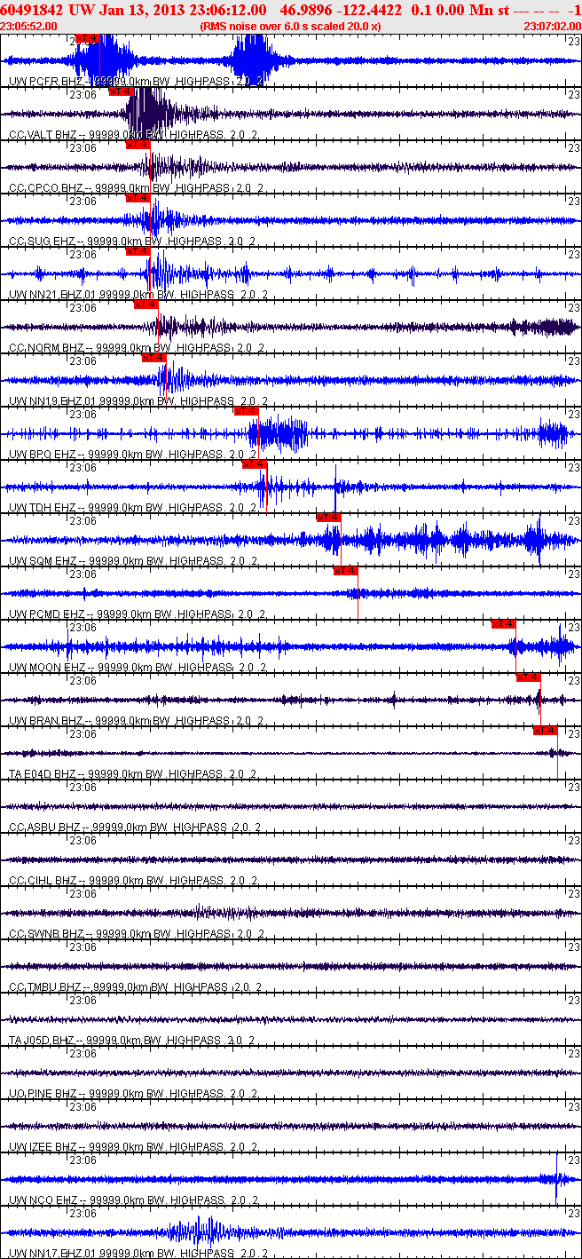Click the arrival pick on NN19 trace
The height and width of the screenshot is (1259, 582).
(x=153, y=358)
